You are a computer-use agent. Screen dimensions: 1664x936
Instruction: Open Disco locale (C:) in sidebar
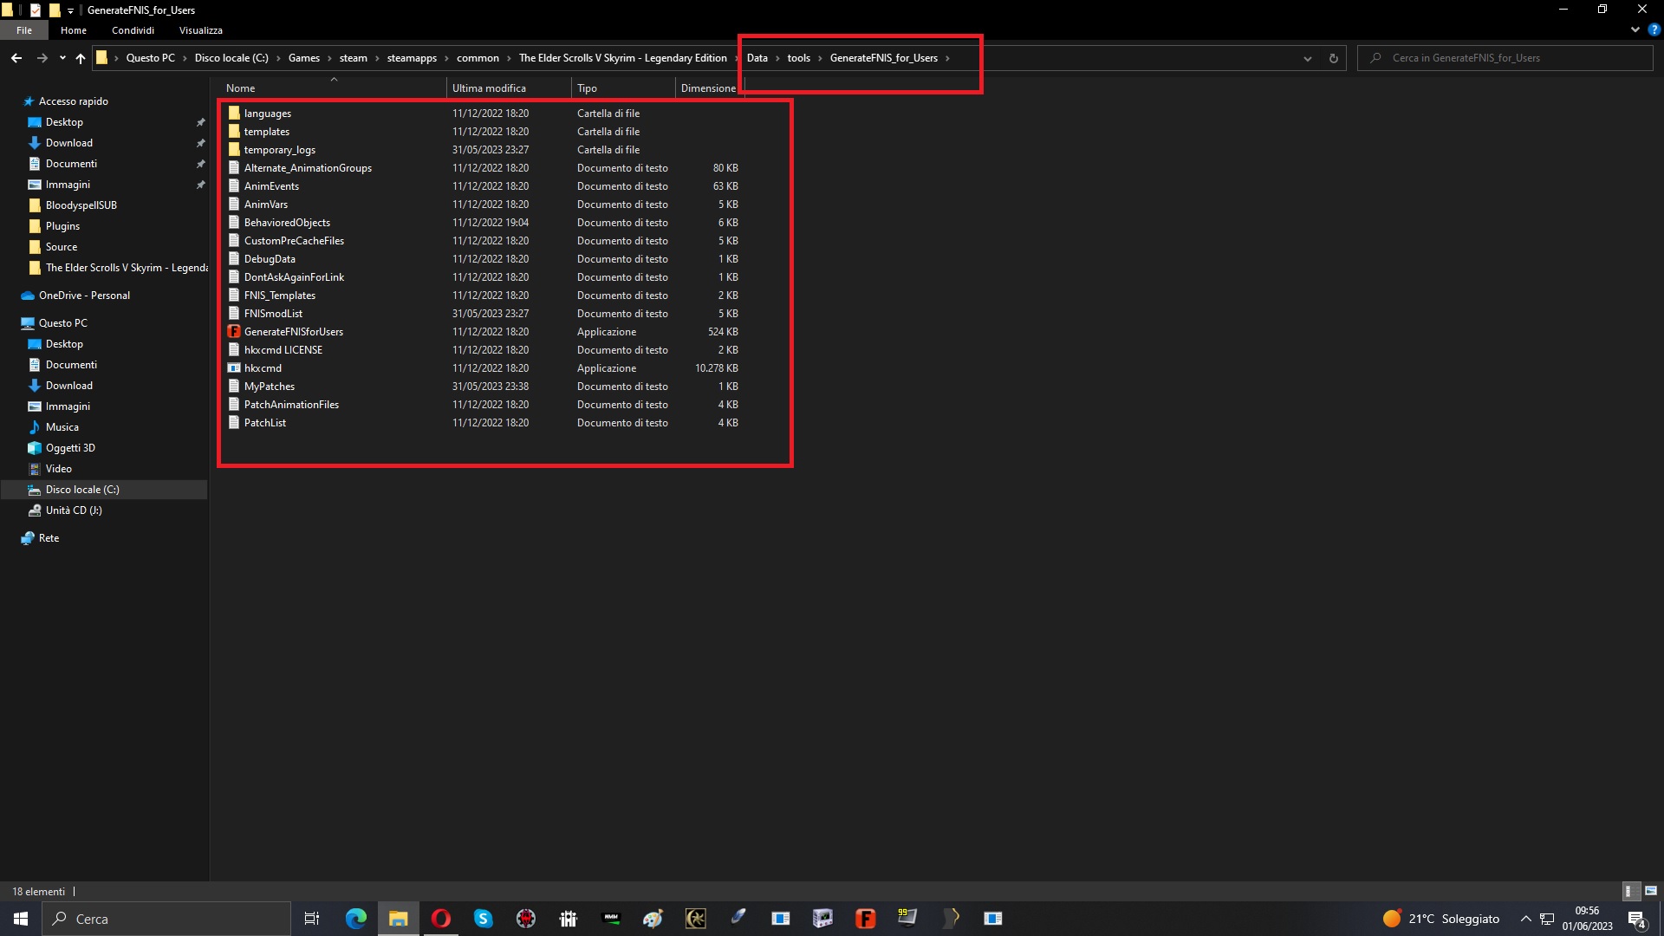(82, 490)
